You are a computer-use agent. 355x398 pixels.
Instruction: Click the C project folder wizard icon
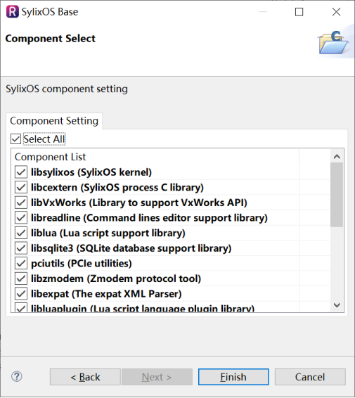[333, 42]
